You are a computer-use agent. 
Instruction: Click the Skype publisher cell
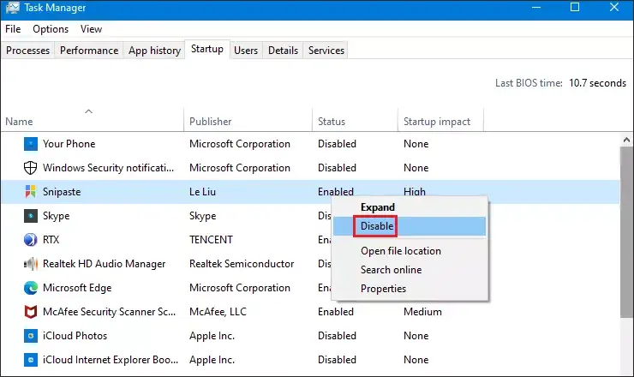202,216
